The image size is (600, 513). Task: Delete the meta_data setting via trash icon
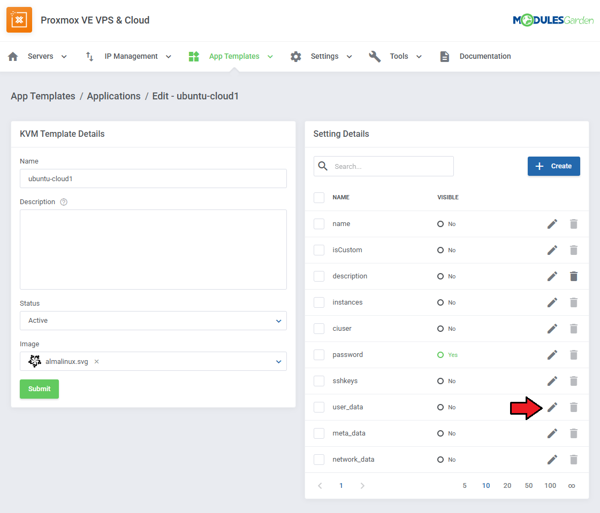click(574, 433)
